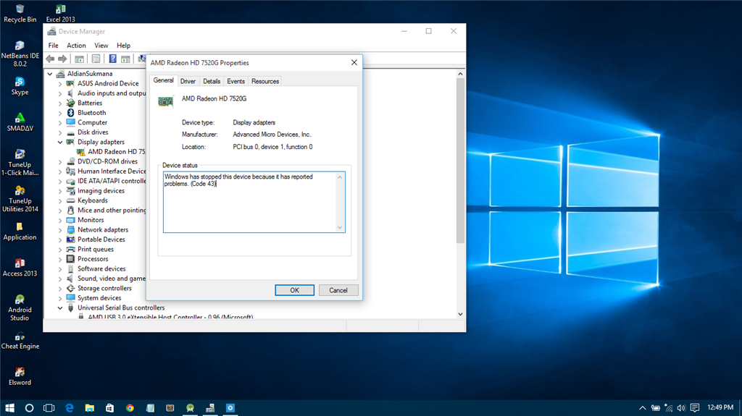Open the Action menu in Device Manager
The image size is (742, 416).
(x=76, y=46)
